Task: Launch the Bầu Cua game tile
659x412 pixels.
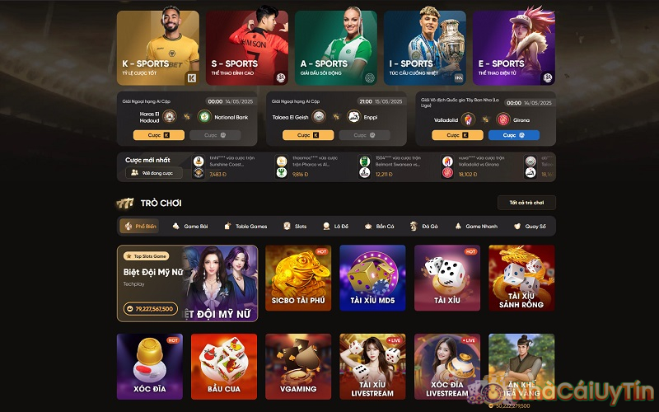Action: (x=224, y=367)
